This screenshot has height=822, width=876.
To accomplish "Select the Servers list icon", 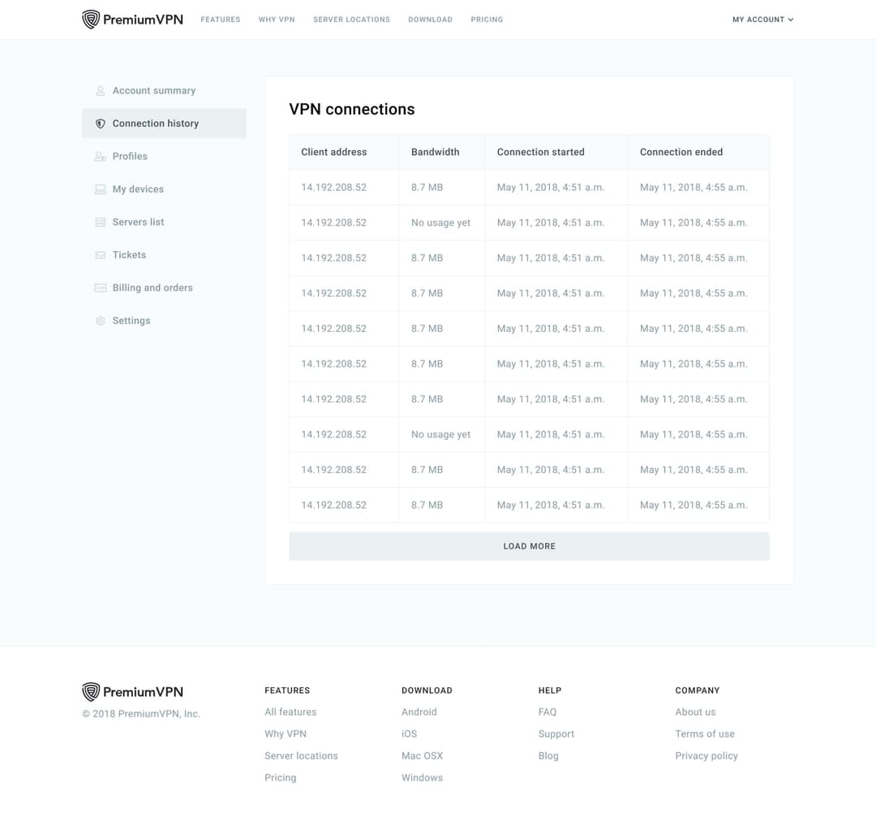I will coord(100,222).
